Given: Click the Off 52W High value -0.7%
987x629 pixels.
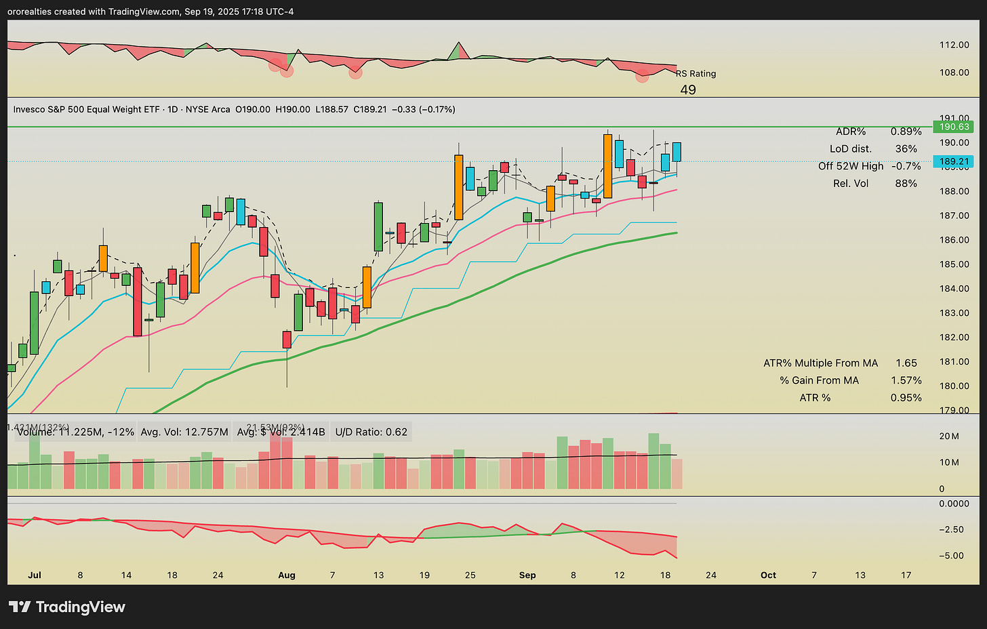Looking at the screenshot, I should point(906,166).
